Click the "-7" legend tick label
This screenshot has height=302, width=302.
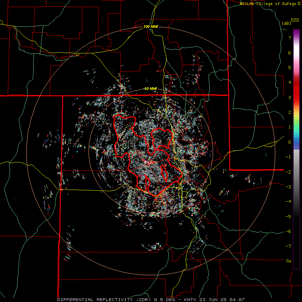click(288, 246)
